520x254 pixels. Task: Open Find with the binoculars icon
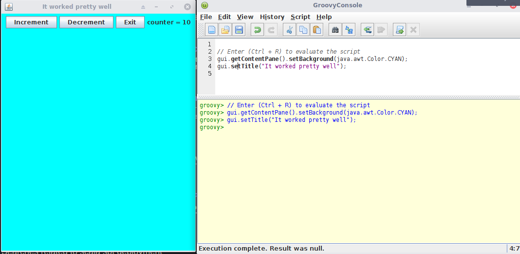click(x=335, y=30)
